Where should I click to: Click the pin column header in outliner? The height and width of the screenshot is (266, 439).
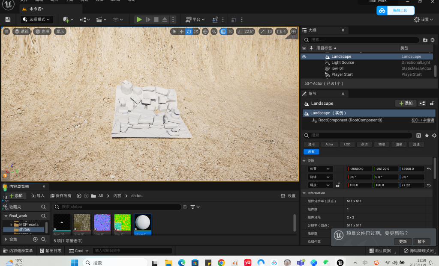[x=311, y=48]
